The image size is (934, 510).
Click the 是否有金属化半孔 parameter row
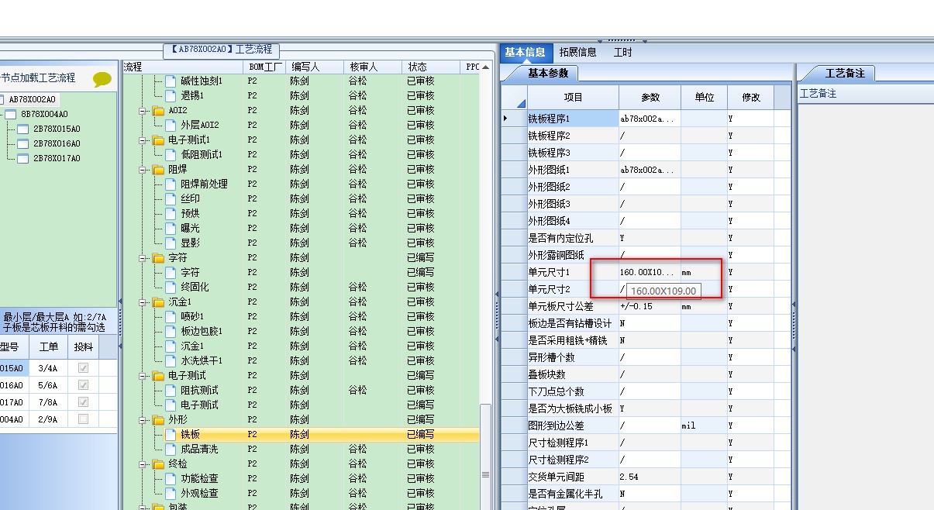646,494
